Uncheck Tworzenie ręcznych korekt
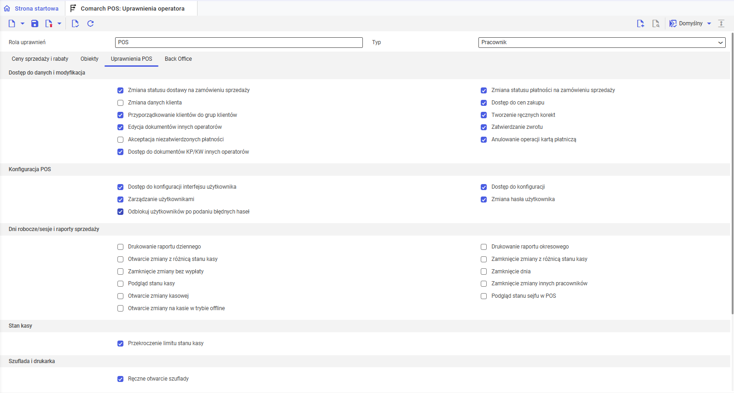Viewport: 734px width, 393px height. [x=484, y=115]
